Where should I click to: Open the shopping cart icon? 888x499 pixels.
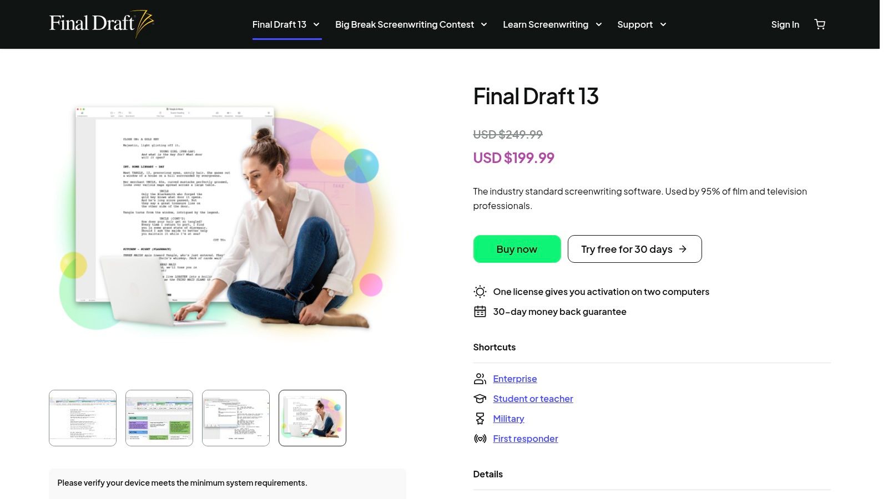[820, 24]
